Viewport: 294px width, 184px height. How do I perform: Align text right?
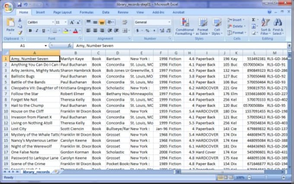click(x=102, y=30)
